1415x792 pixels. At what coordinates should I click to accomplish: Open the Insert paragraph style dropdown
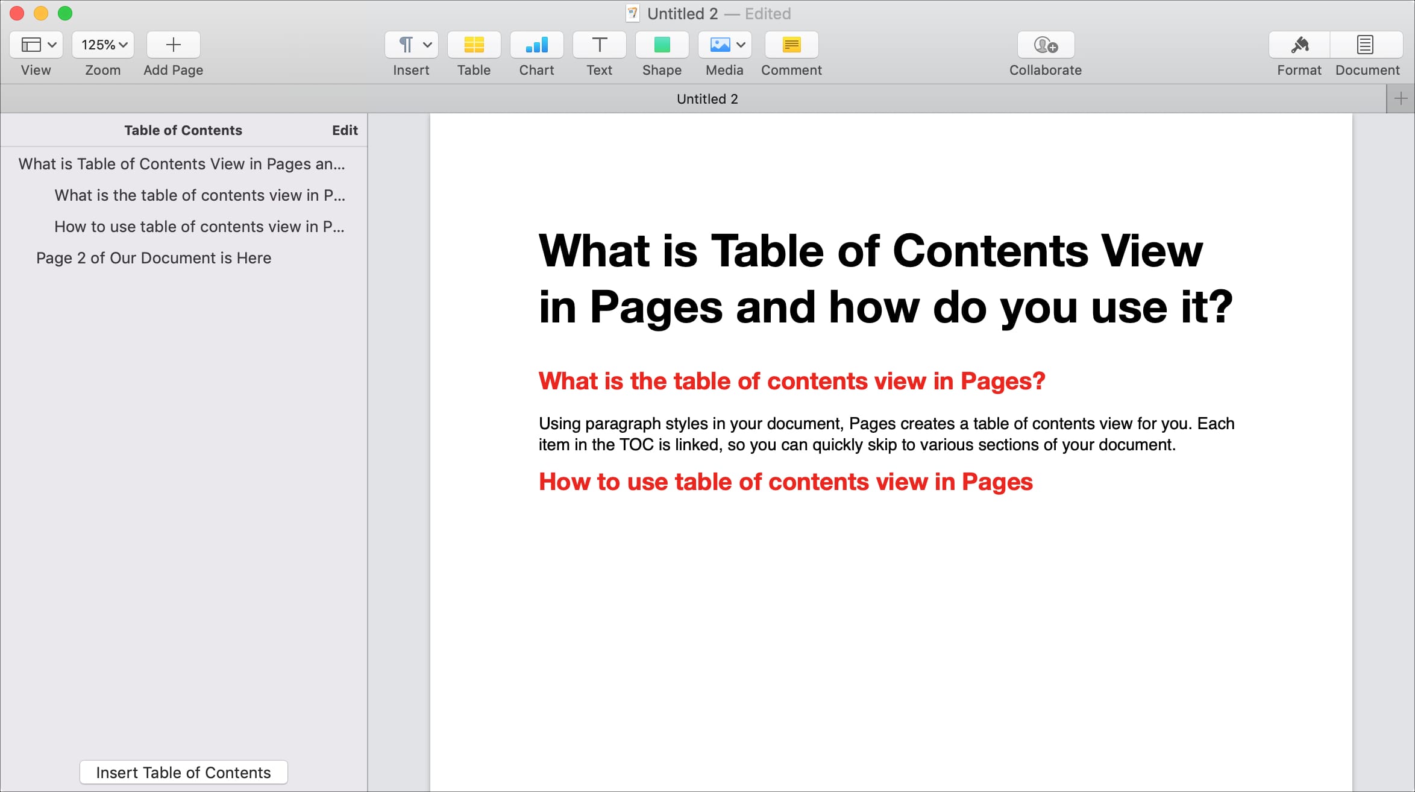(x=411, y=45)
